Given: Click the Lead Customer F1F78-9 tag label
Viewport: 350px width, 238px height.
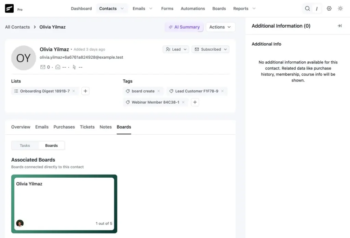Looking at the screenshot, I should [x=197, y=91].
